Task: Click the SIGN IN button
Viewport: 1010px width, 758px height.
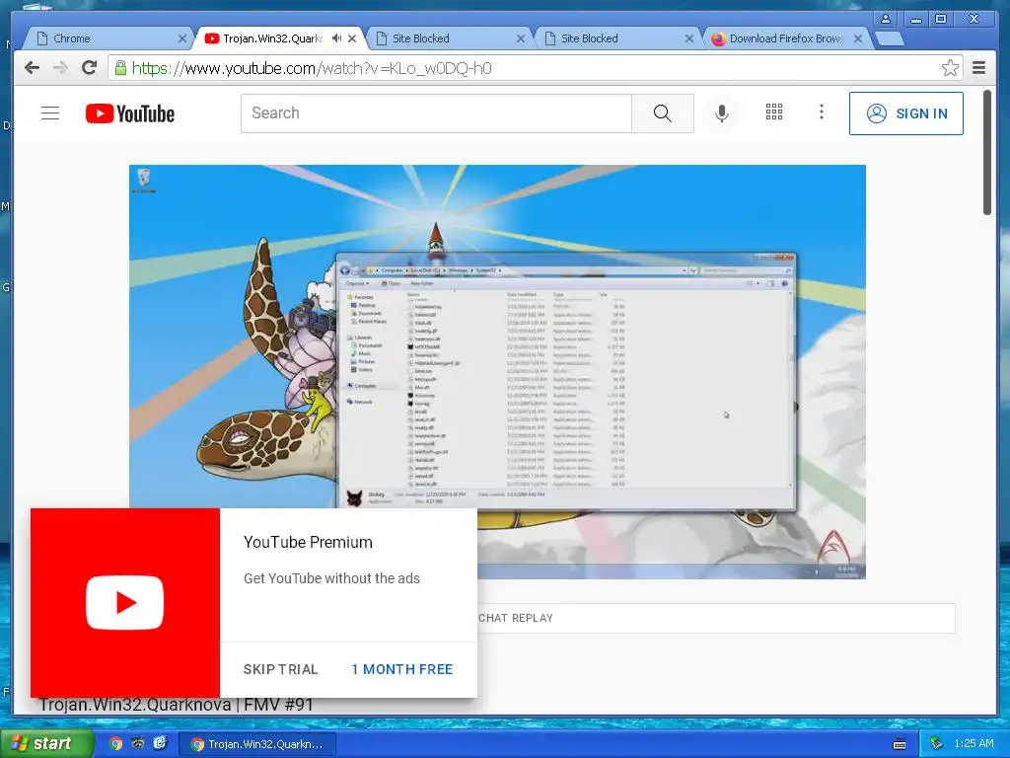Action: [906, 114]
